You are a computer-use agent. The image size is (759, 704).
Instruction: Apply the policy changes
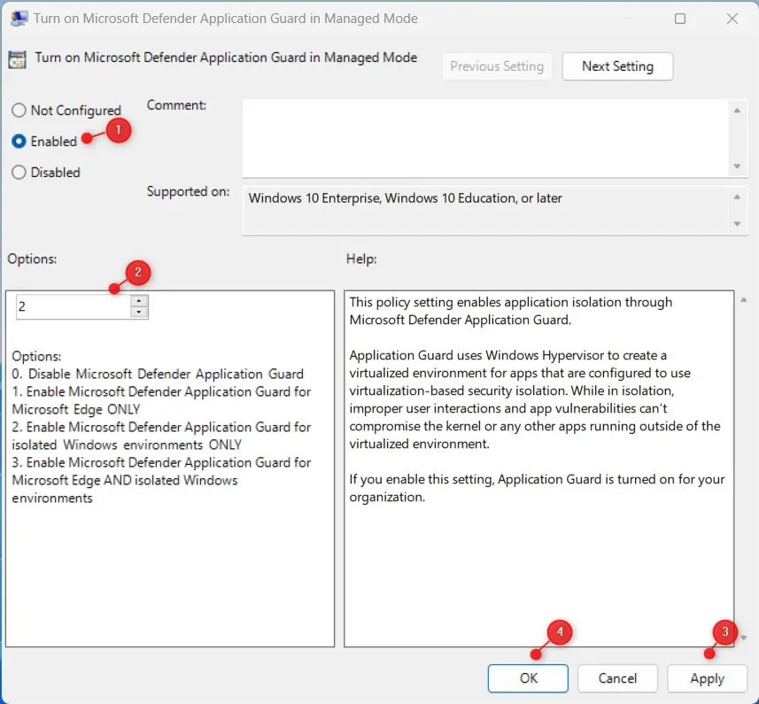click(x=707, y=678)
